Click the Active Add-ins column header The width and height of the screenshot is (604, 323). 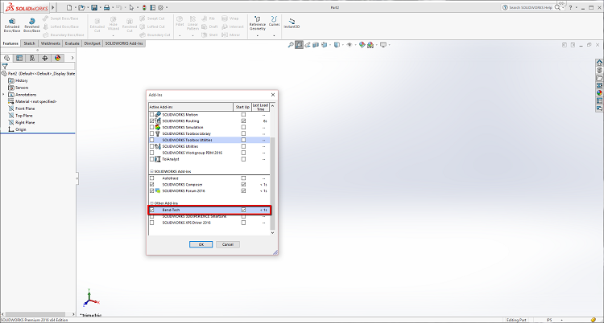(191, 107)
